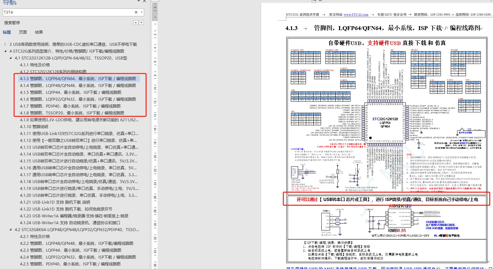Switch to the 标题 tab
This screenshot has height=269, width=493.
7,32
